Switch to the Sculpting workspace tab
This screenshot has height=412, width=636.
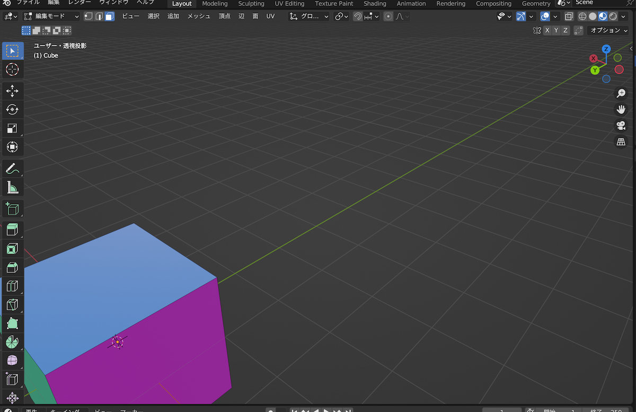[x=251, y=4]
